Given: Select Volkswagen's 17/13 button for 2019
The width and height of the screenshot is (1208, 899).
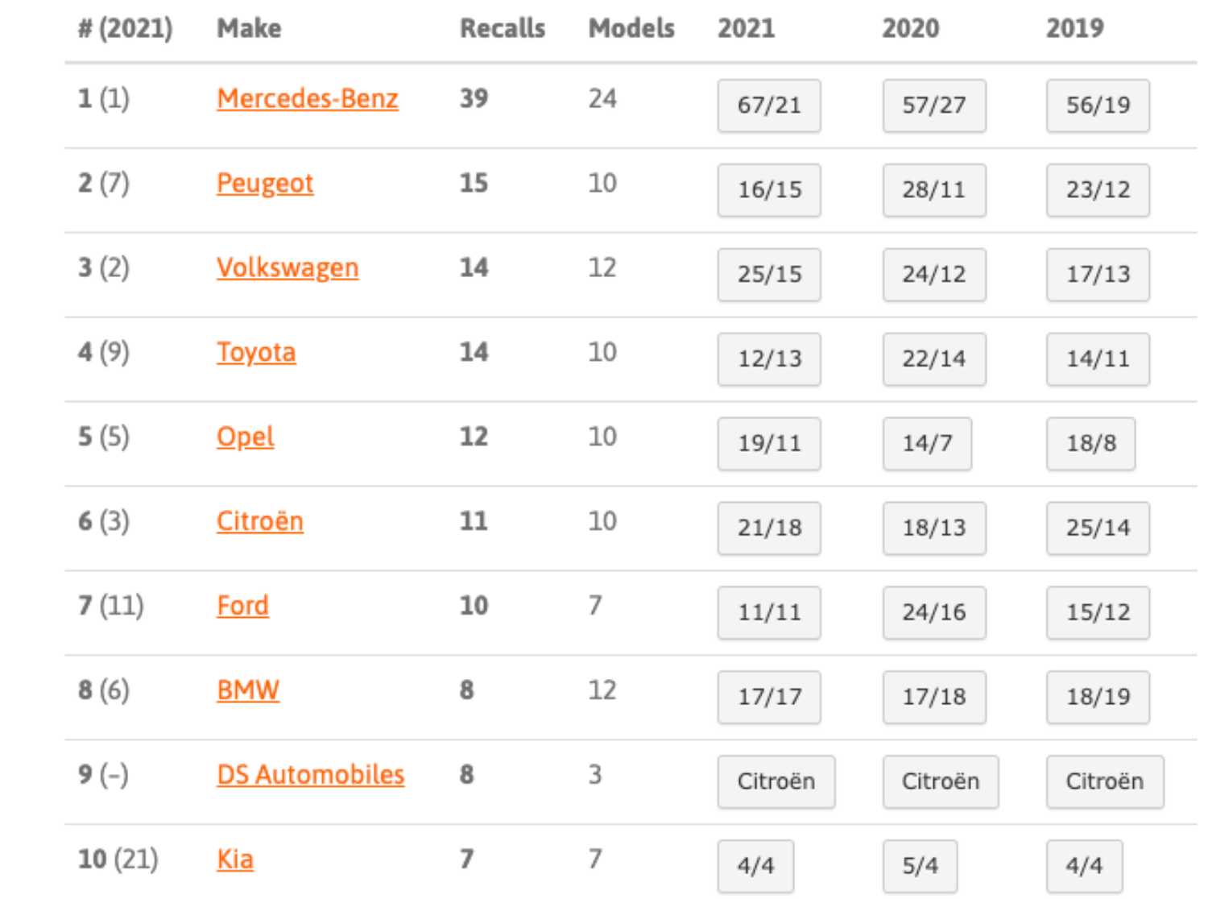Looking at the screenshot, I should coord(1098,275).
